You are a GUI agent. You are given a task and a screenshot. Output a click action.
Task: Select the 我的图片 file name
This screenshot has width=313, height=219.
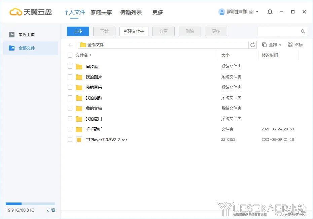click(x=94, y=77)
